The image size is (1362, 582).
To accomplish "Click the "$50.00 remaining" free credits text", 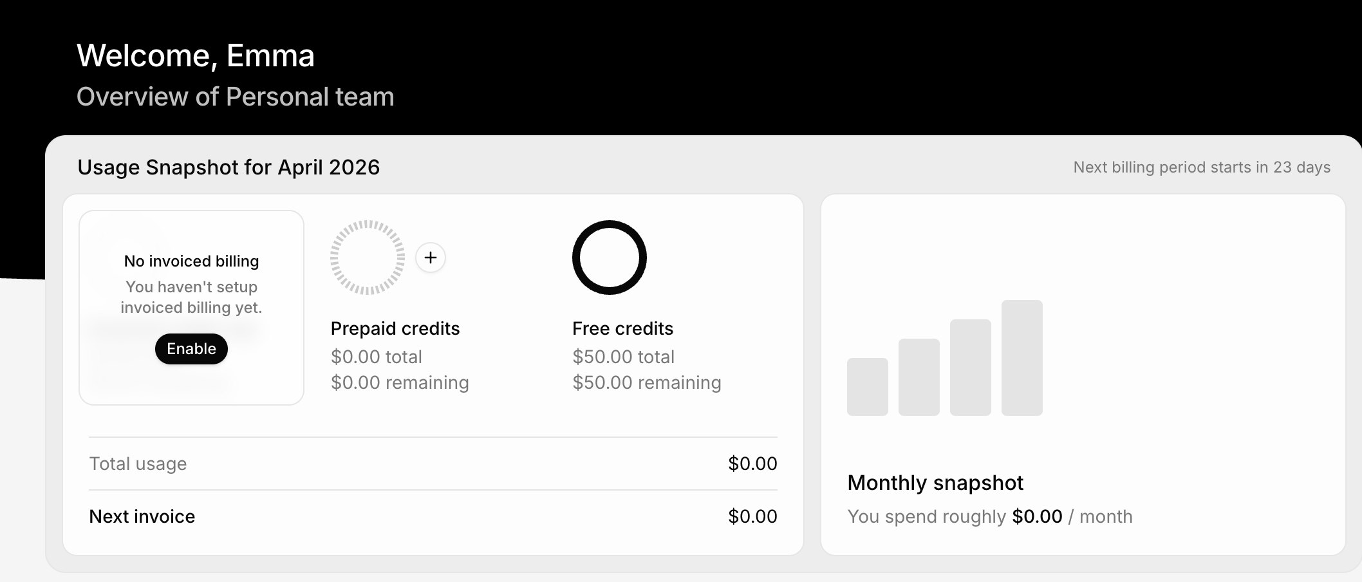I will 646,382.
